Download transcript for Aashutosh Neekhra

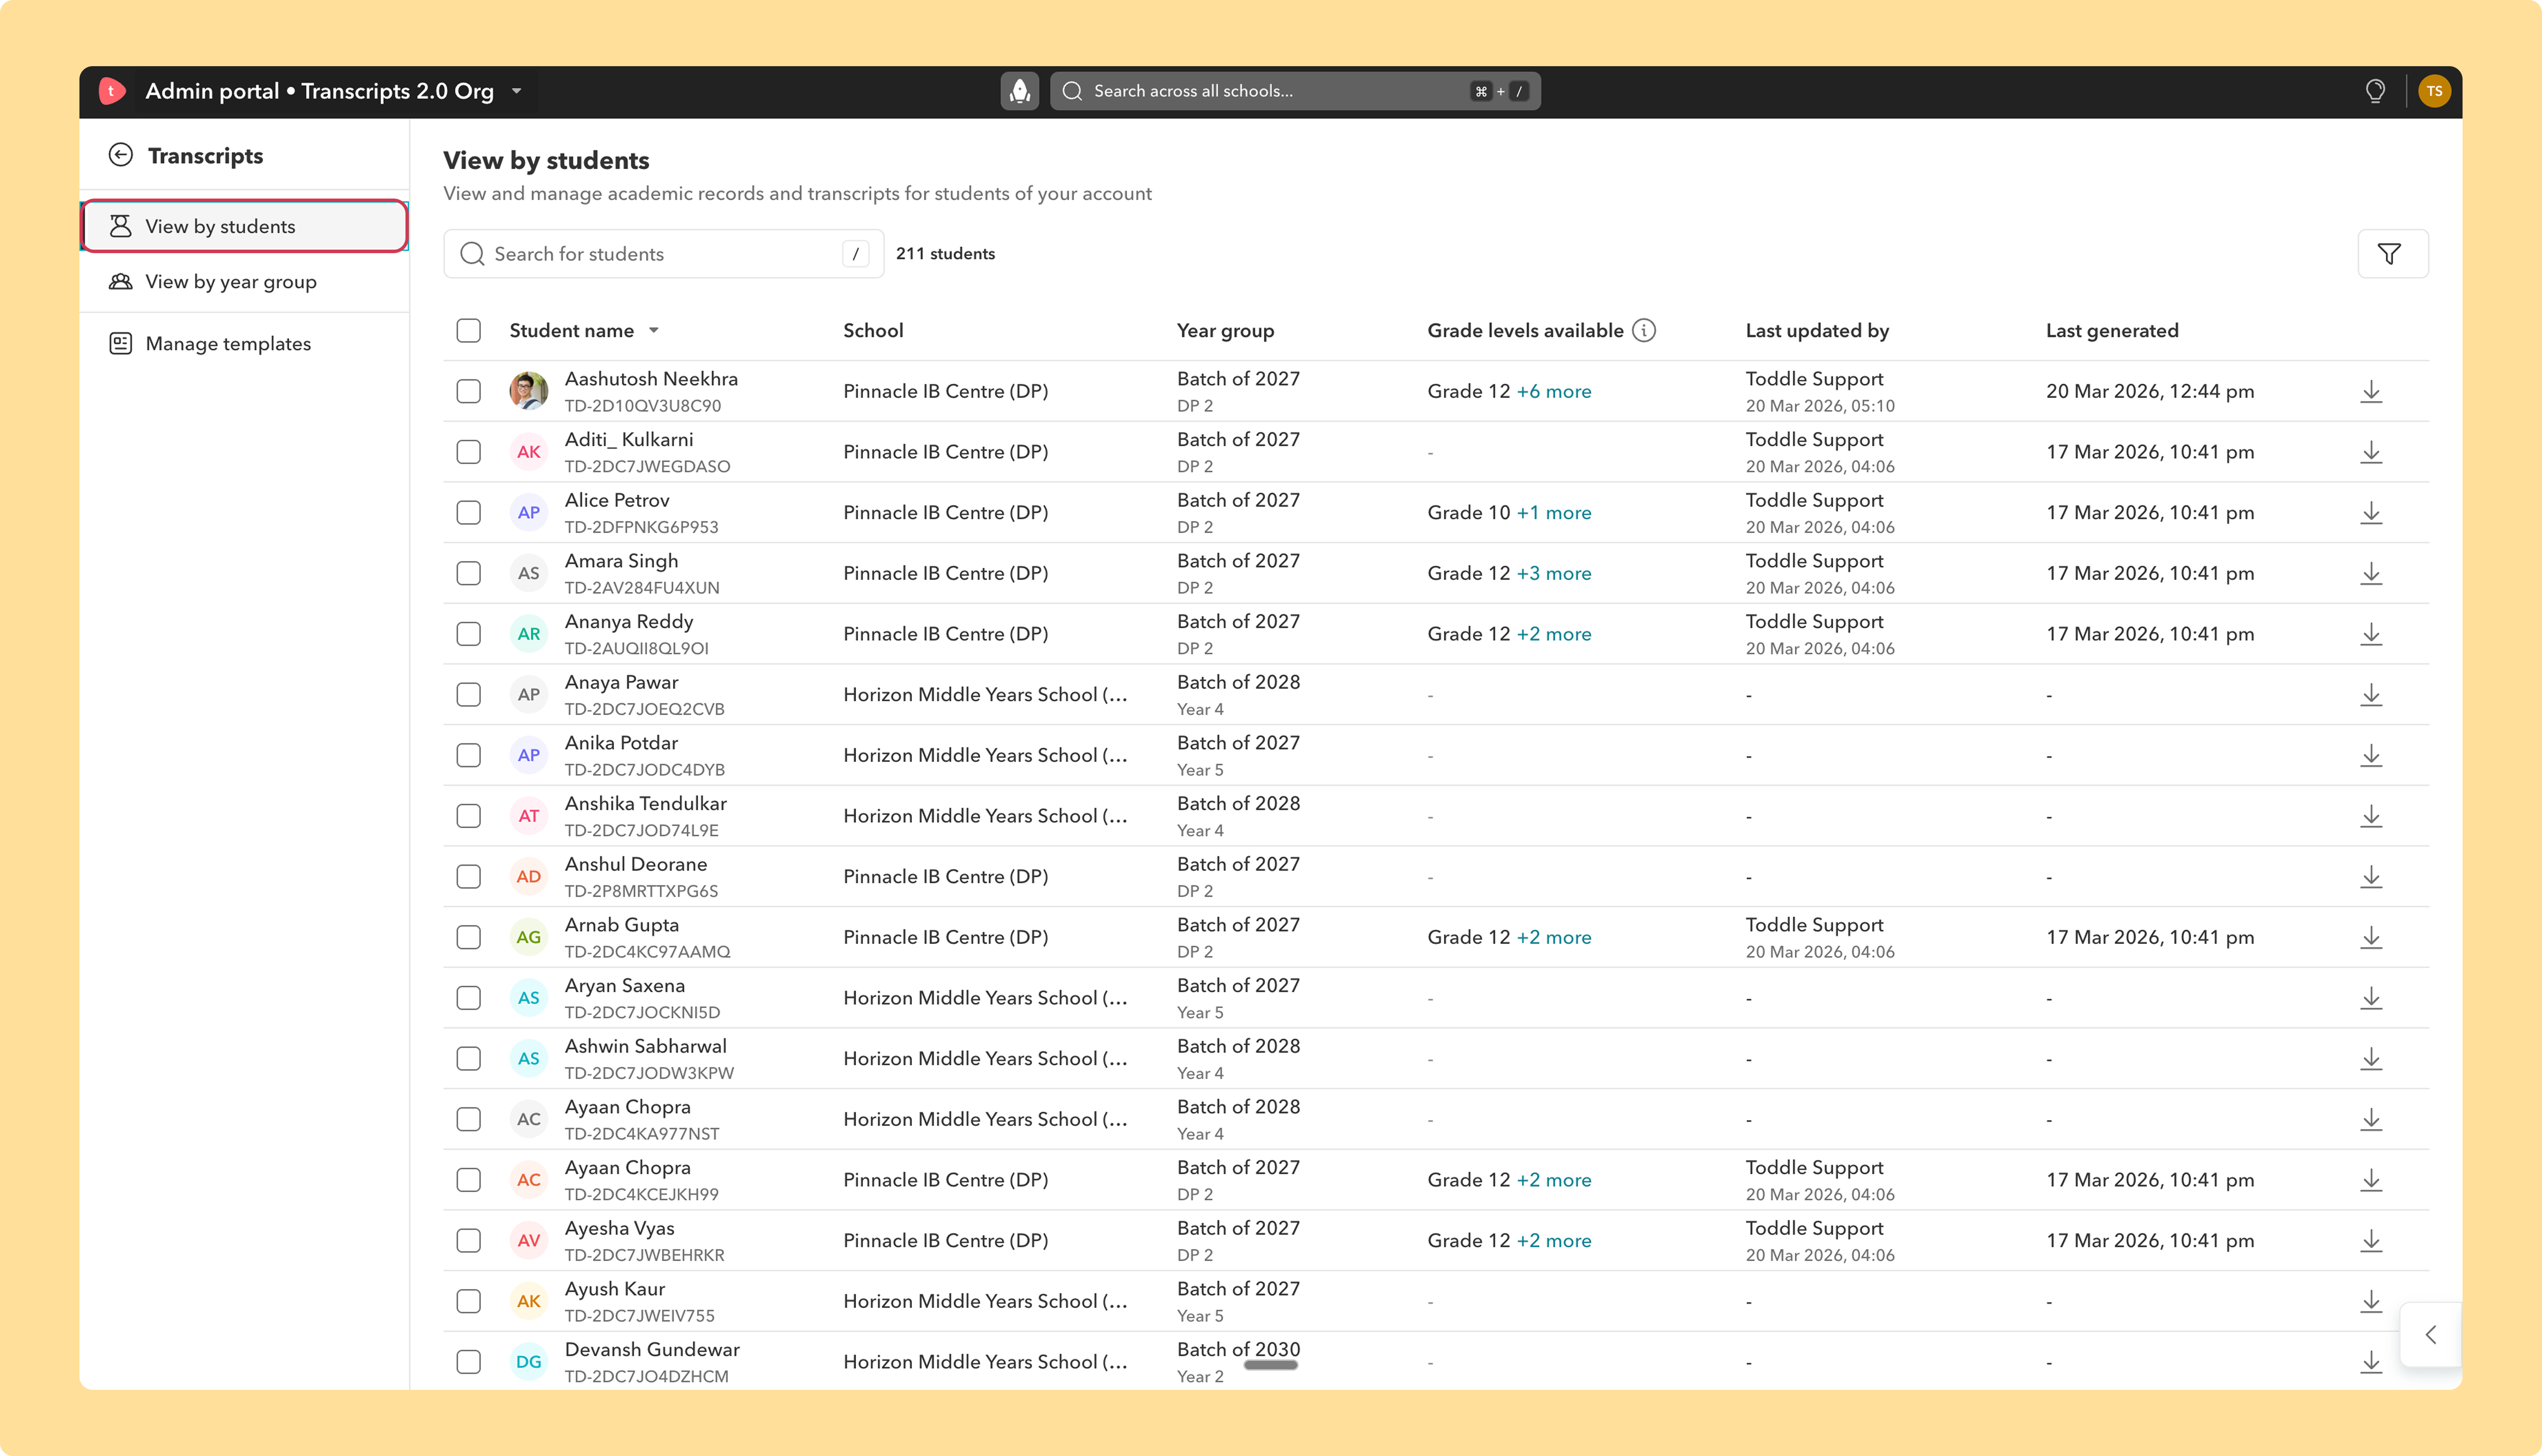2371,391
